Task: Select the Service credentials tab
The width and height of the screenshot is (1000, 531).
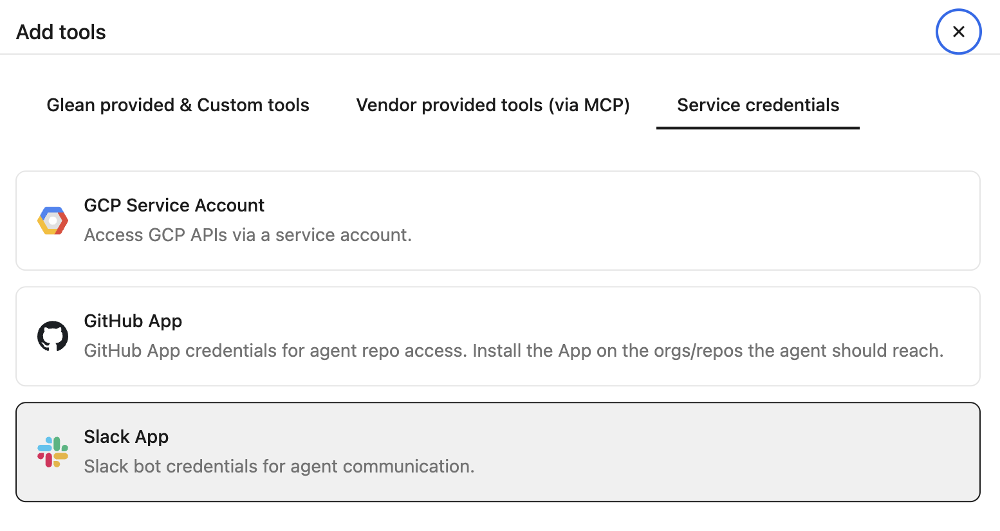Action: [x=758, y=105]
